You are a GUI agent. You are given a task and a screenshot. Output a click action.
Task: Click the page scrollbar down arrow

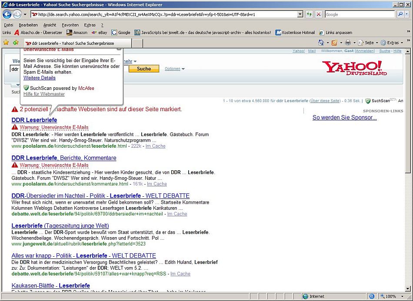(x=408, y=289)
